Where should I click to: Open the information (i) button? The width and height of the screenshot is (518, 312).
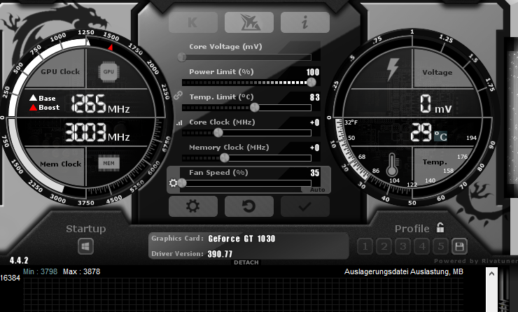pyautogui.click(x=305, y=22)
